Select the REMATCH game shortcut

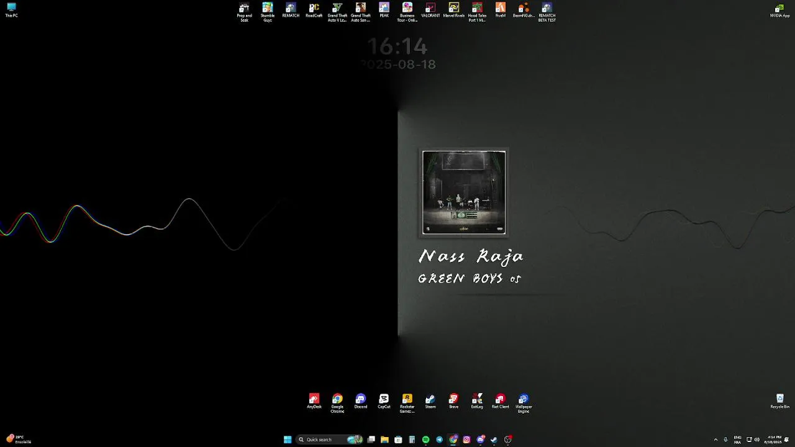click(291, 10)
